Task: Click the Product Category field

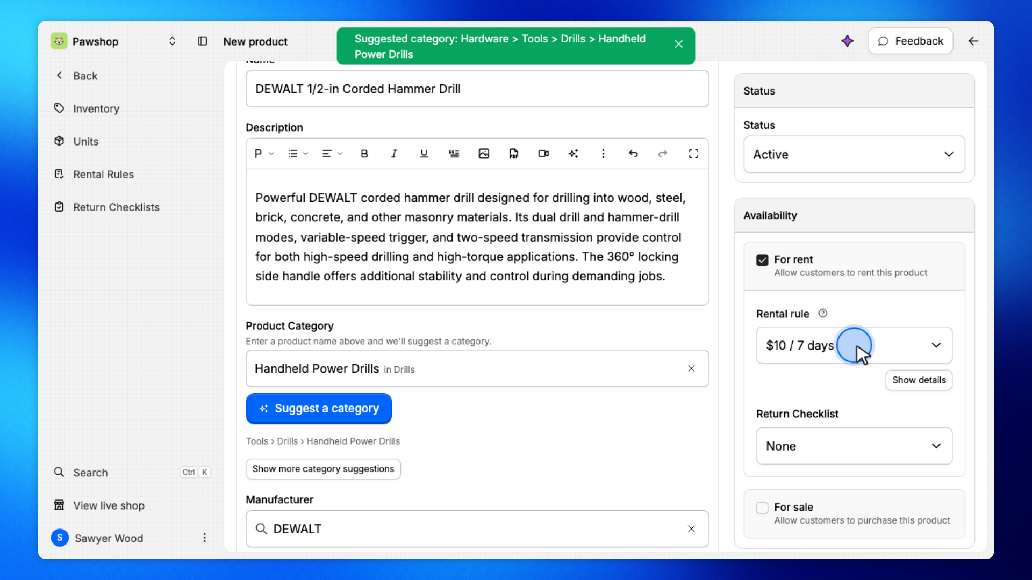Action: (477, 368)
